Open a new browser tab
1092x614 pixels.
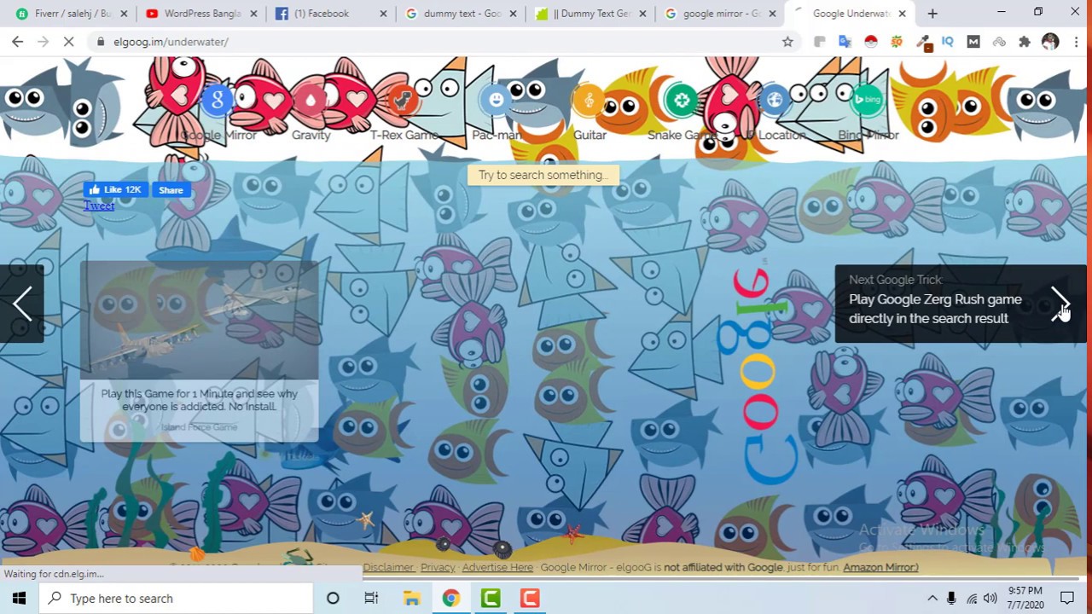click(x=932, y=14)
